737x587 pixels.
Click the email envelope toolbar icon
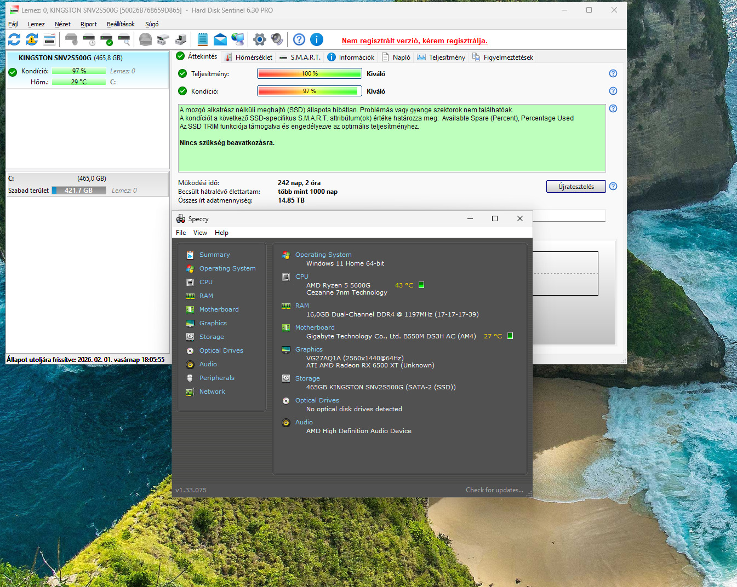(x=220, y=39)
